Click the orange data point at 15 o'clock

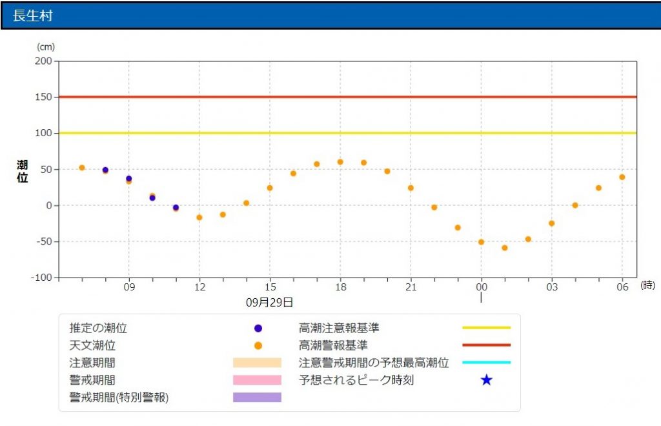(x=270, y=188)
